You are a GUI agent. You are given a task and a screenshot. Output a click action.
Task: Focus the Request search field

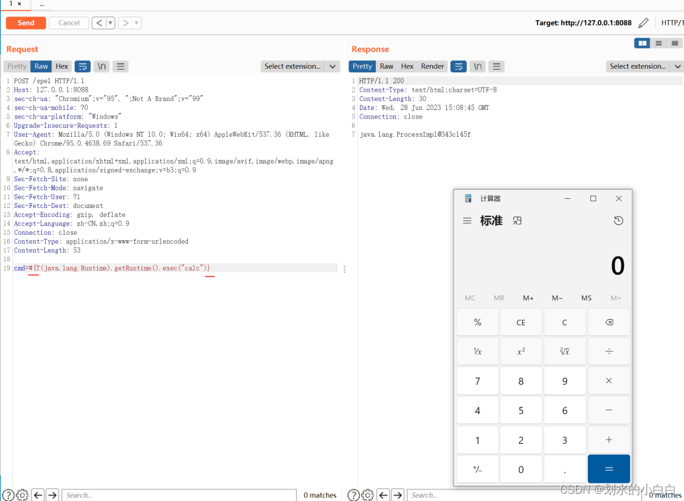179,495
